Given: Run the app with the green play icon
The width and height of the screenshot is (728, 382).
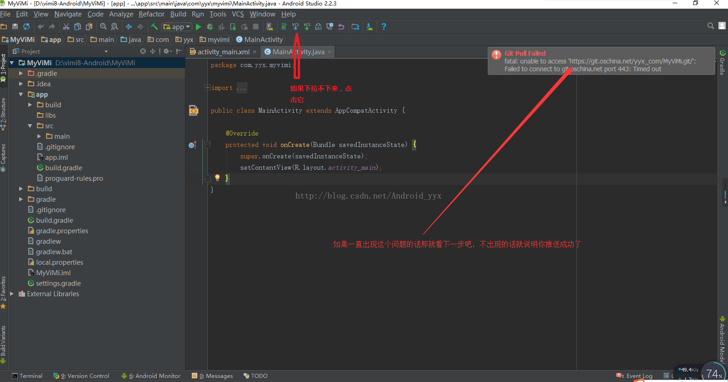Looking at the screenshot, I should 198,26.
